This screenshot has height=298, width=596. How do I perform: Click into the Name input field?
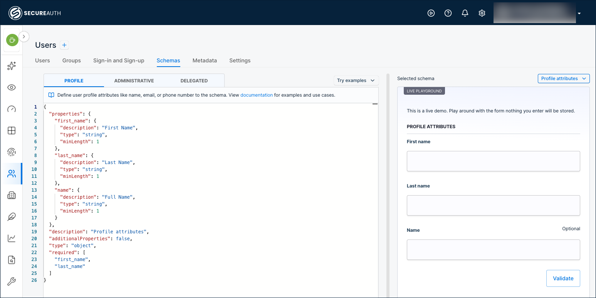493,249
